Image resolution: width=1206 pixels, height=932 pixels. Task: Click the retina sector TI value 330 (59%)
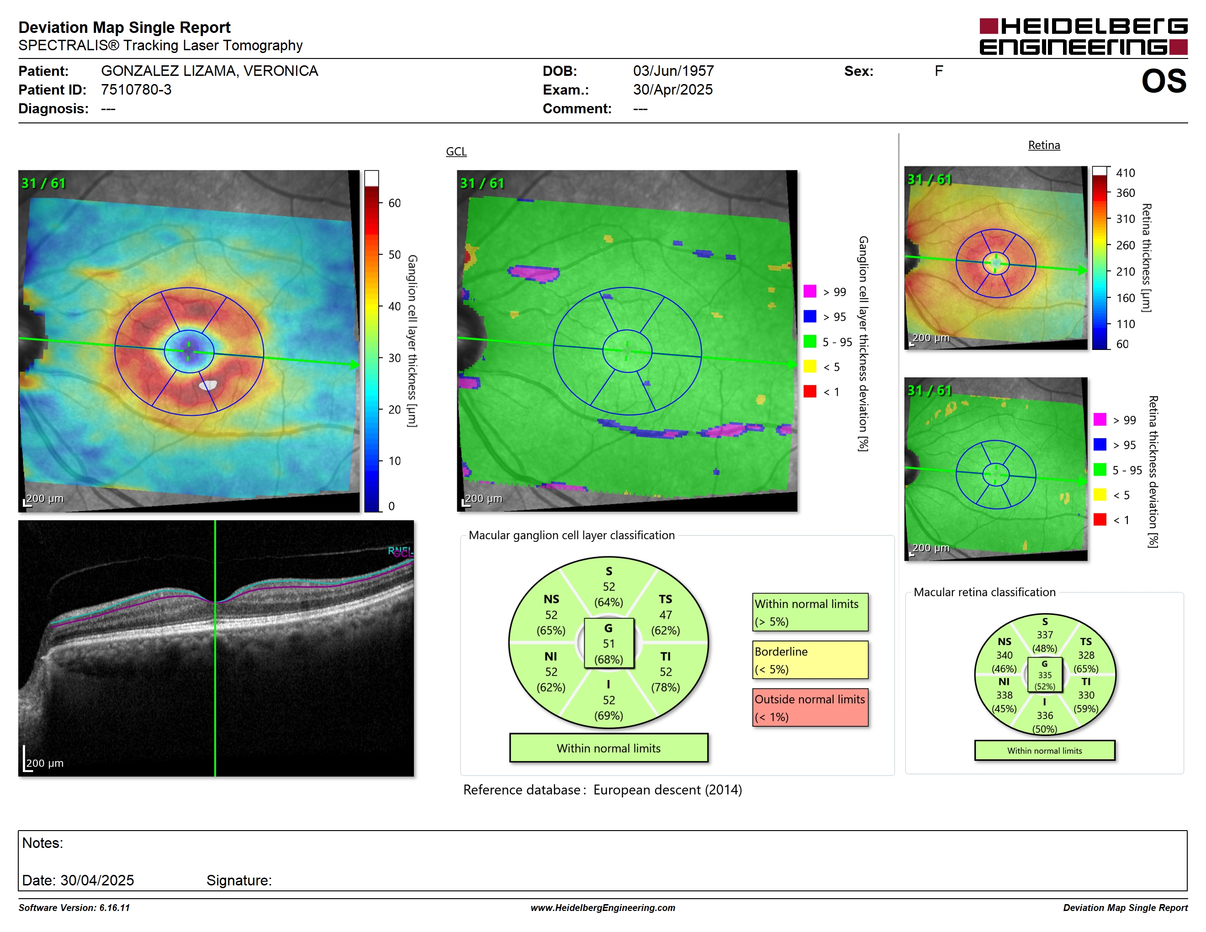coord(1085,702)
